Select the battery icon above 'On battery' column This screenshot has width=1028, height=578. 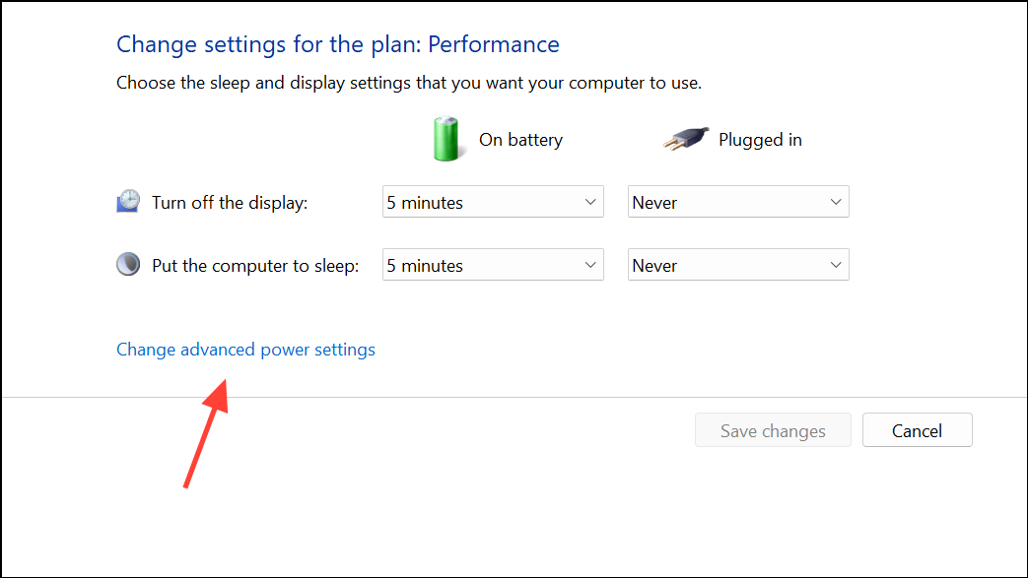pyautogui.click(x=445, y=139)
